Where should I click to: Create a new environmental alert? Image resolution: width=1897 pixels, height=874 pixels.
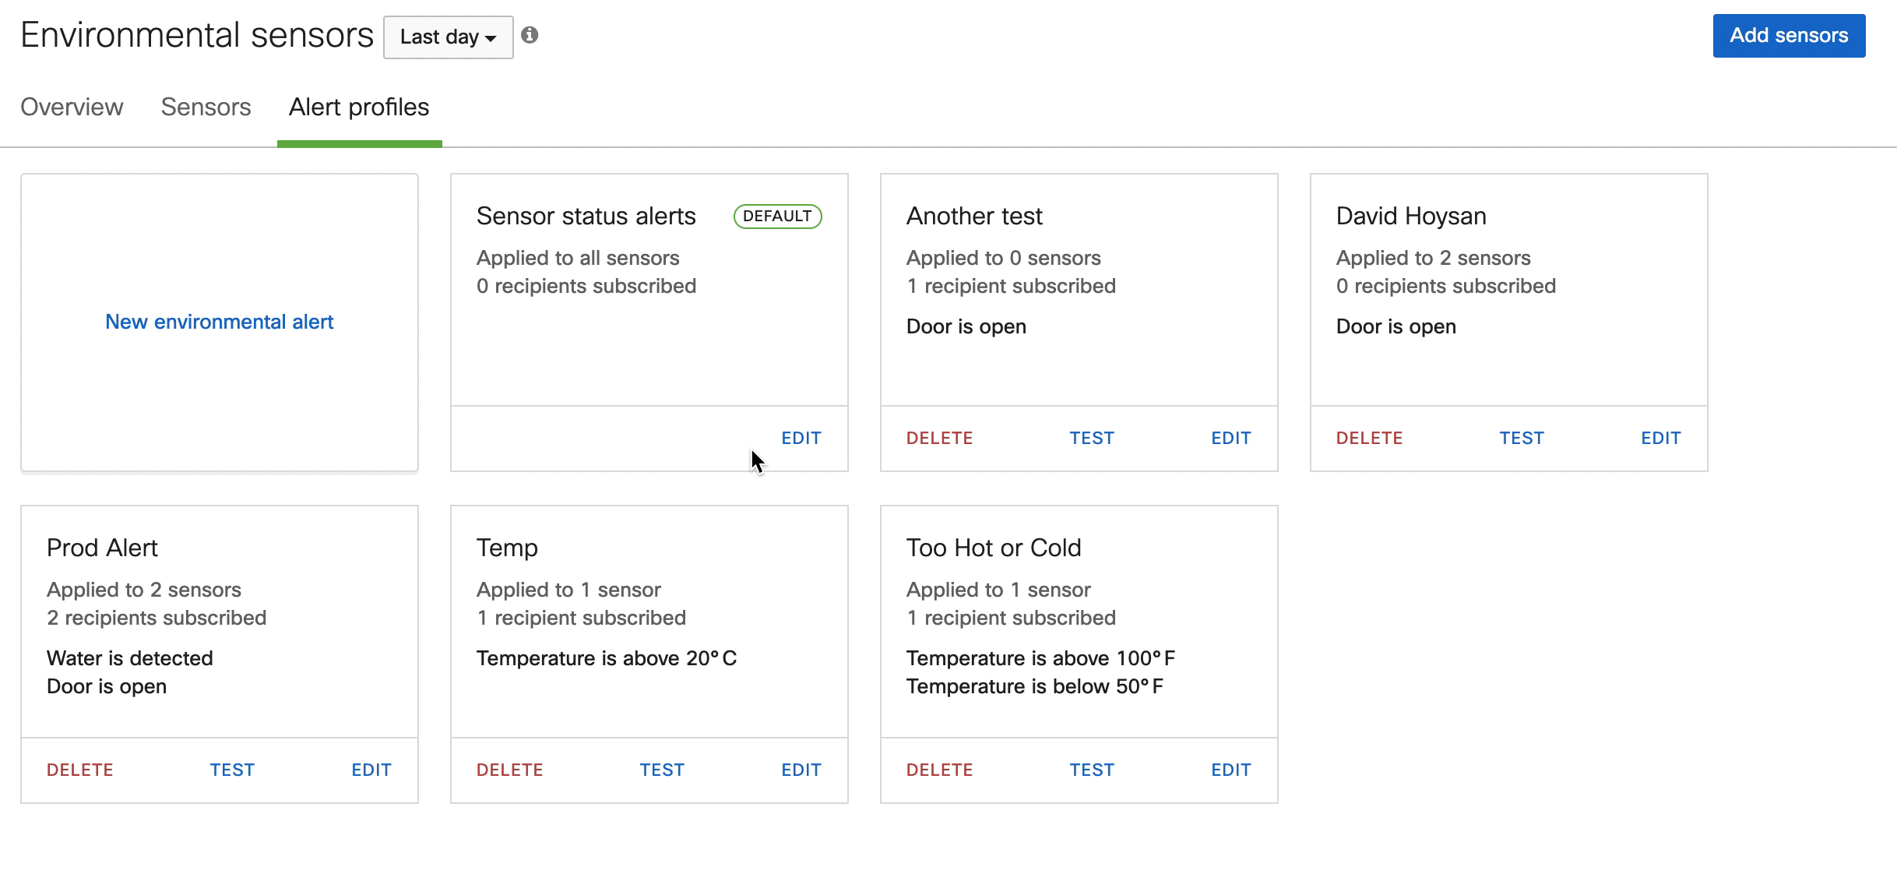point(219,321)
